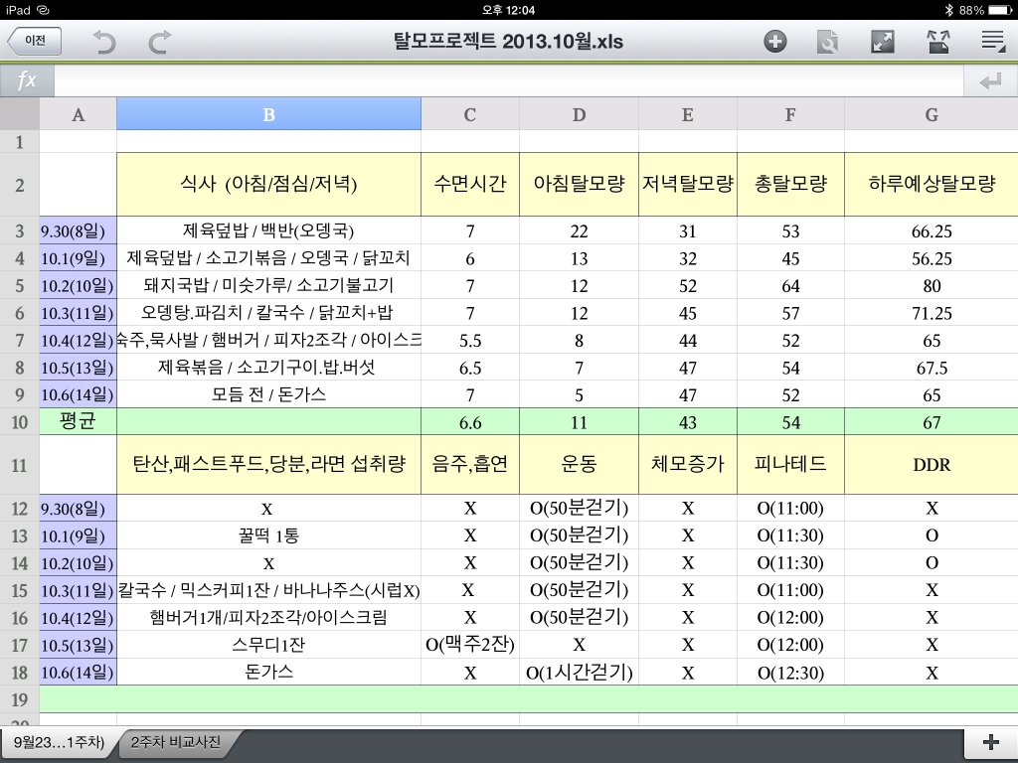Image resolution: width=1018 pixels, height=763 pixels.
Task: Open the hamburger menu icon
Action: [x=993, y=42]
